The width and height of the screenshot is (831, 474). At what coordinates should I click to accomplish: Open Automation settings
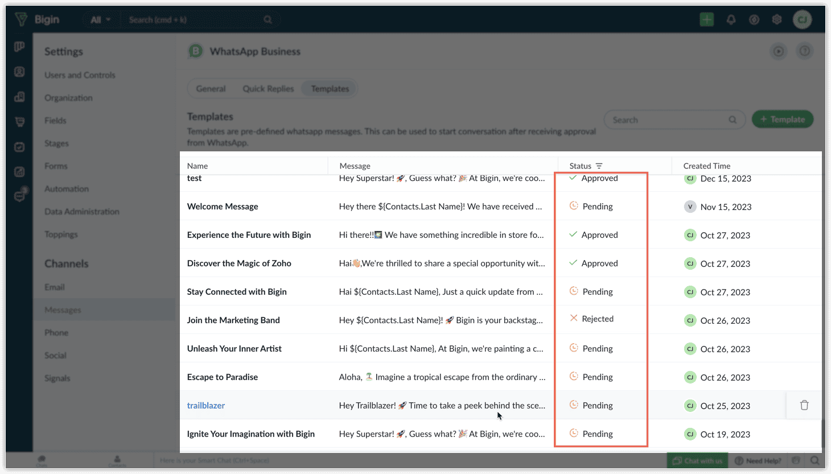pyautogui.click(x=67, y=189)
